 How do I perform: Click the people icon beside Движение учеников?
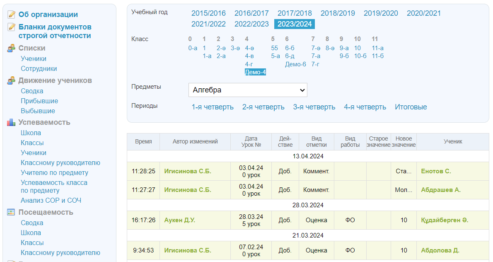pyautogui.click(x=12, y=81)
